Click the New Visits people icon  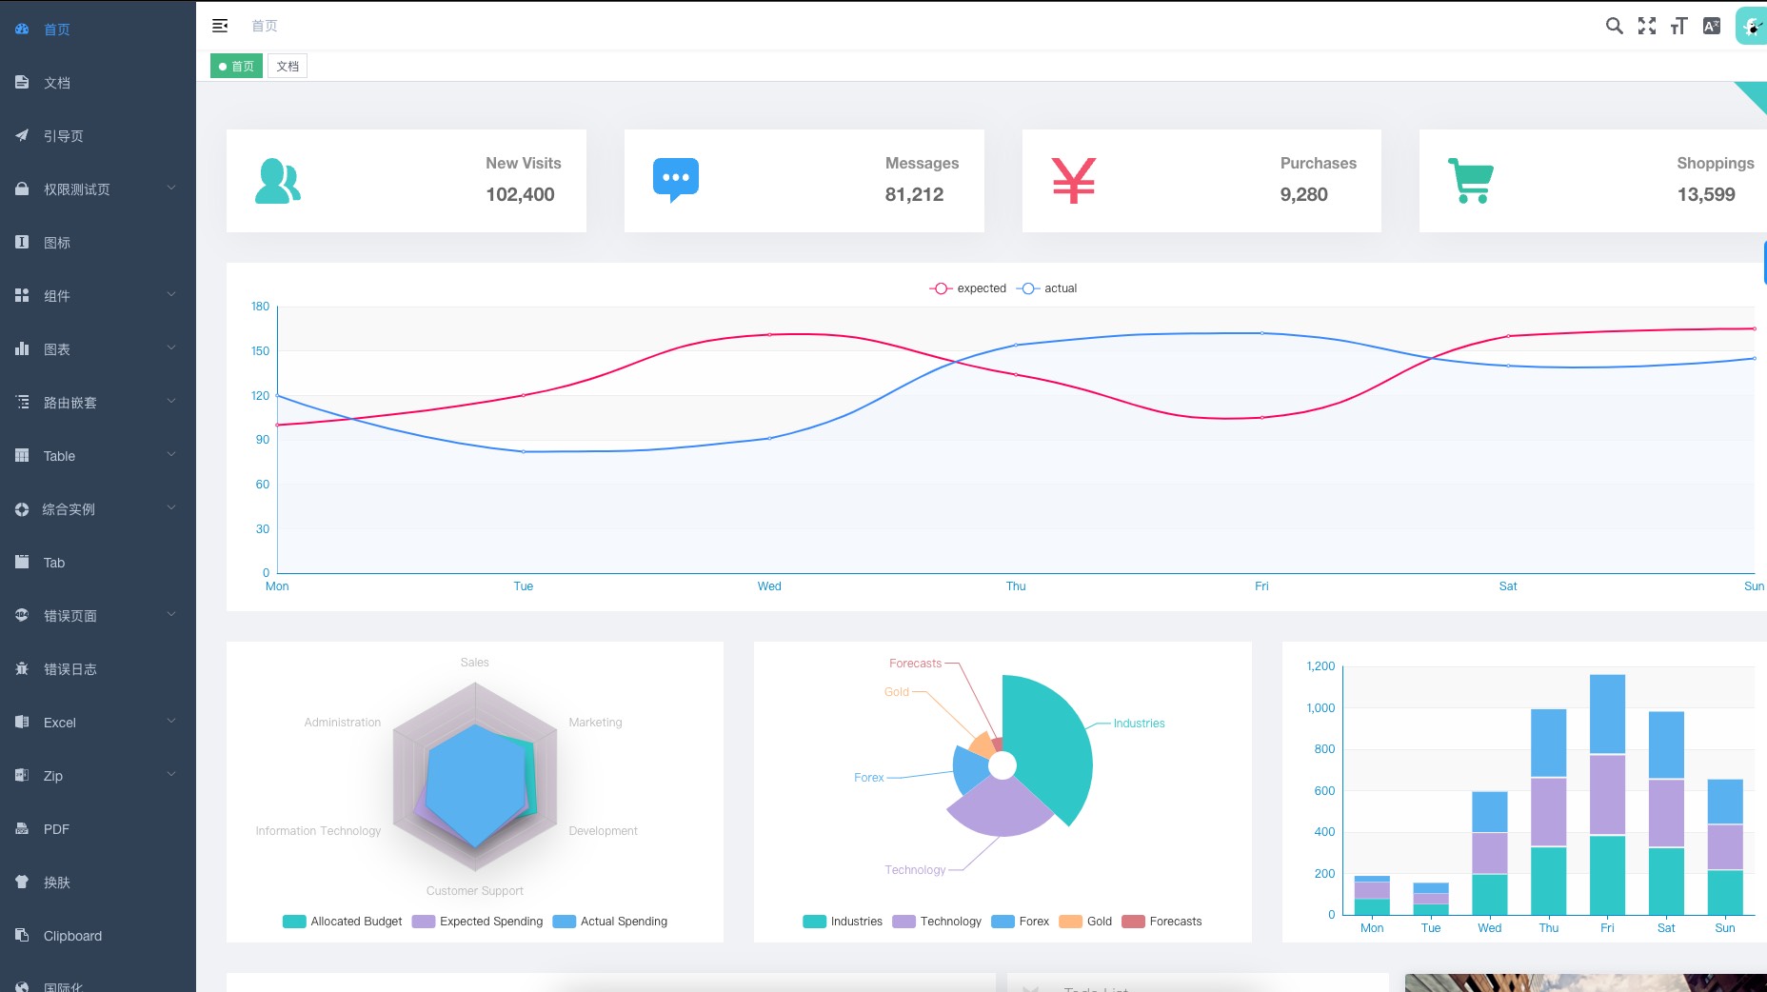tap(278, 181)
